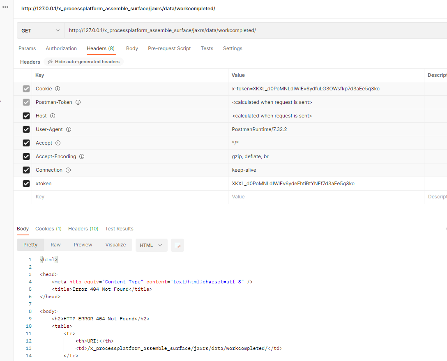The height and width of the screenshot is (361, 447).
Task: Open the Pre-request Script tab
Action: [x=169, y=48]
